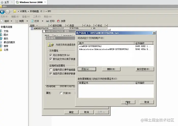Click the 打开 toolbar icon
The width and height of the screenshot is (178, 126).
tap(32, 21)
